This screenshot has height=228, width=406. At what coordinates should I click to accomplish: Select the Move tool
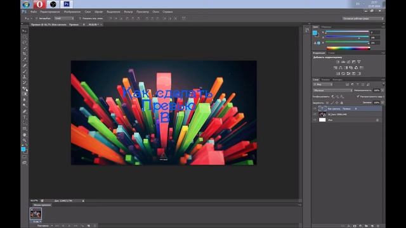[24, 31]
